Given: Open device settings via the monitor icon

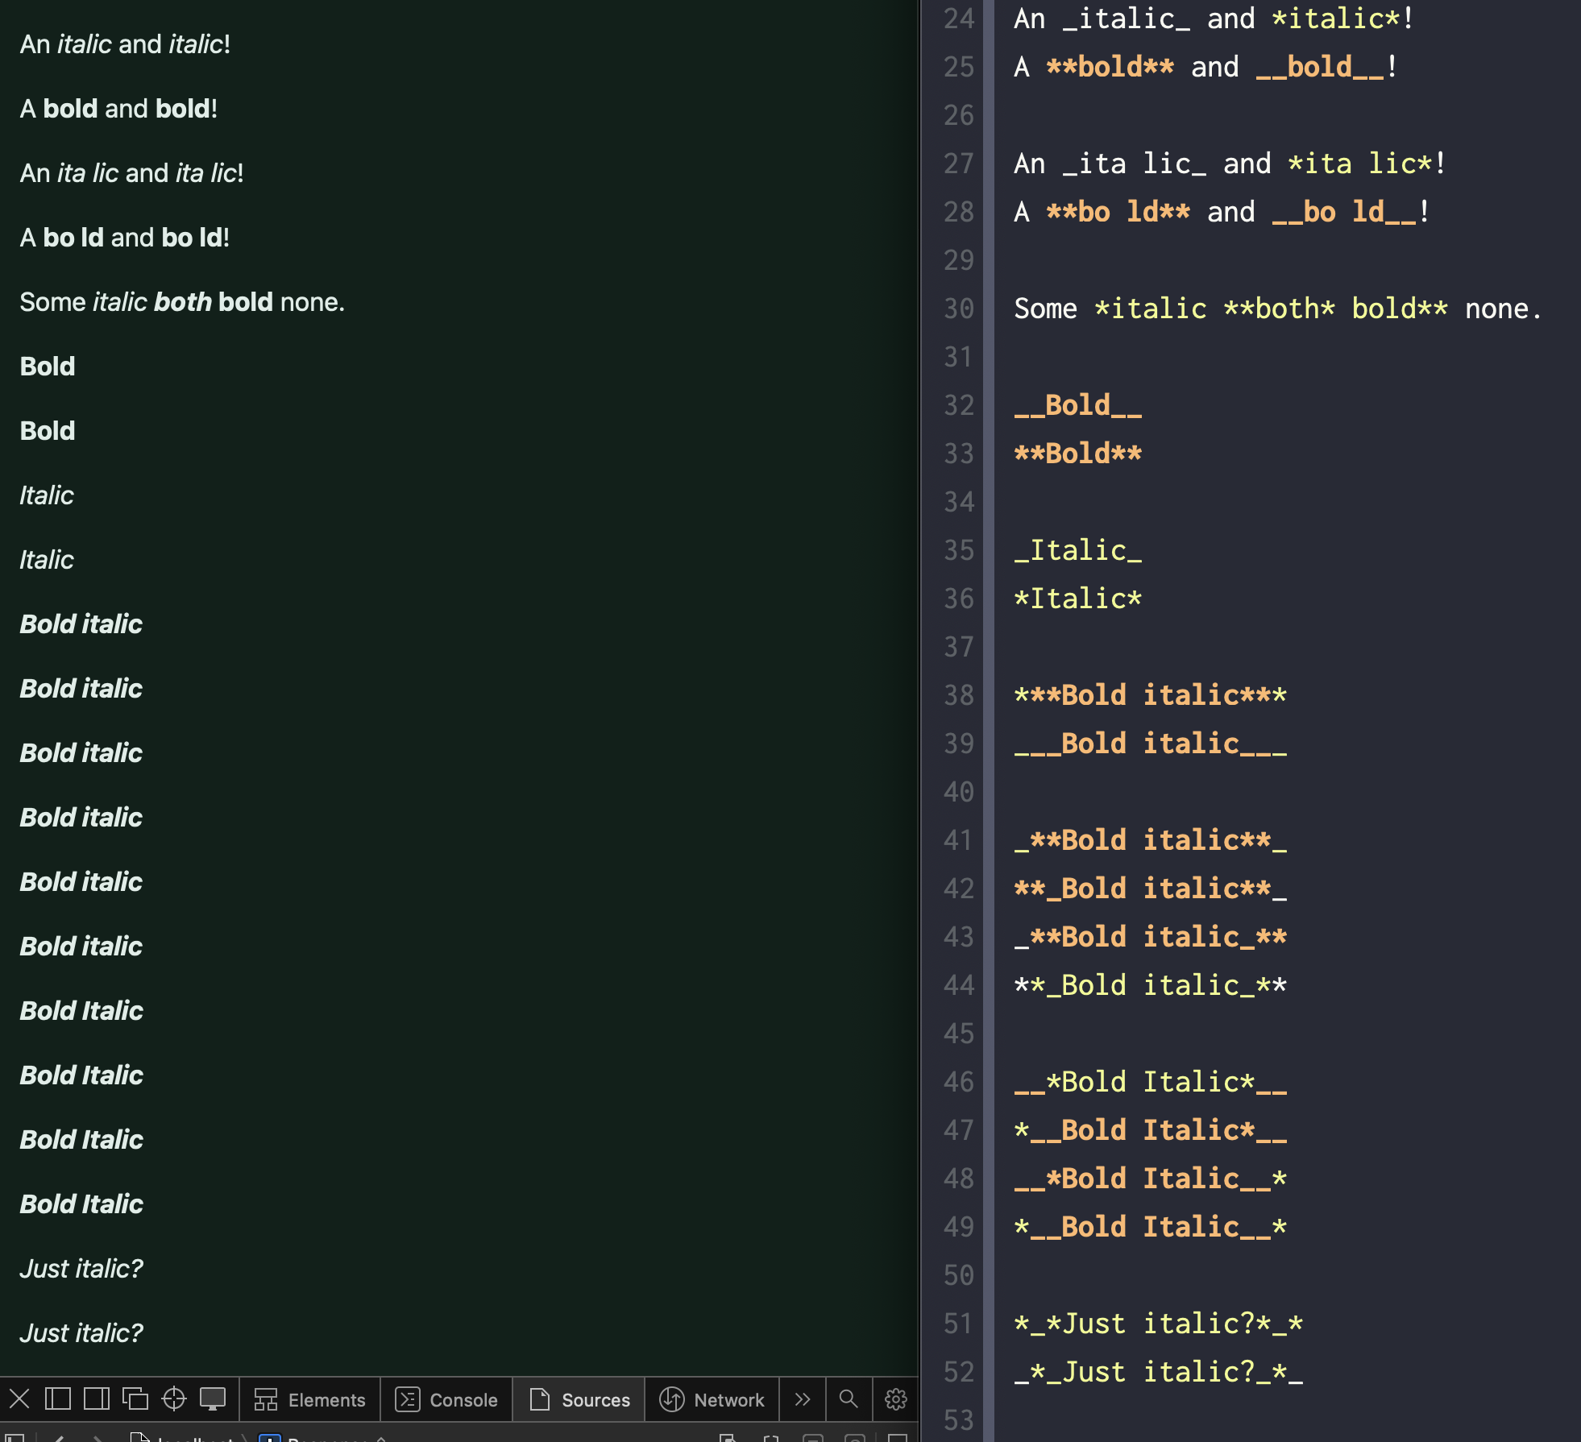Looking at the screenshot, I should 213,1399.
